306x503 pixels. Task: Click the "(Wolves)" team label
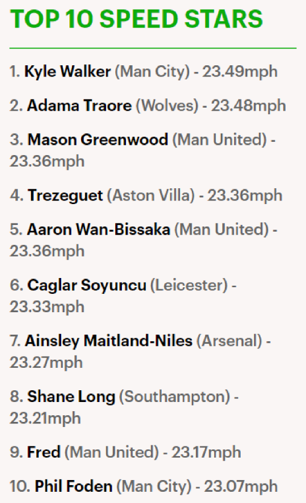pos(167,106)
